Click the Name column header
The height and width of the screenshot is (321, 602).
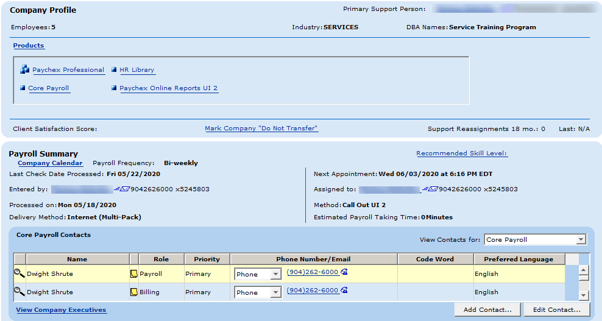(x=77, y=259)
